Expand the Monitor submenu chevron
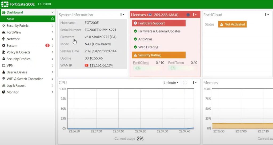273x145 pixels. coord(53,92)
